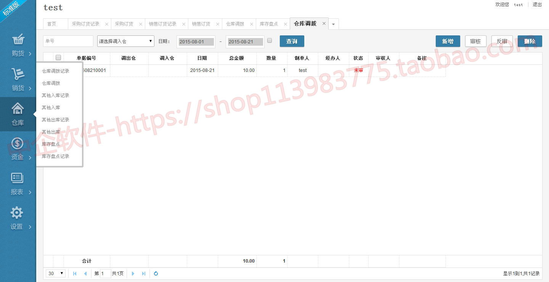Focus the page number input box

click(106, 274)
